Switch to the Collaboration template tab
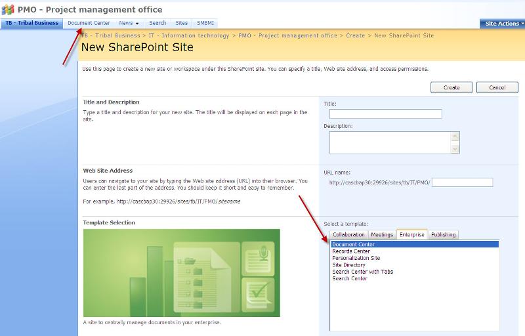 (348, 234)
